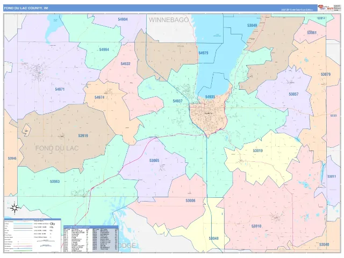The width and height of the screenshot is (344, 258).
Task: Click ZIP code label 54904
Action: [123, 19]
